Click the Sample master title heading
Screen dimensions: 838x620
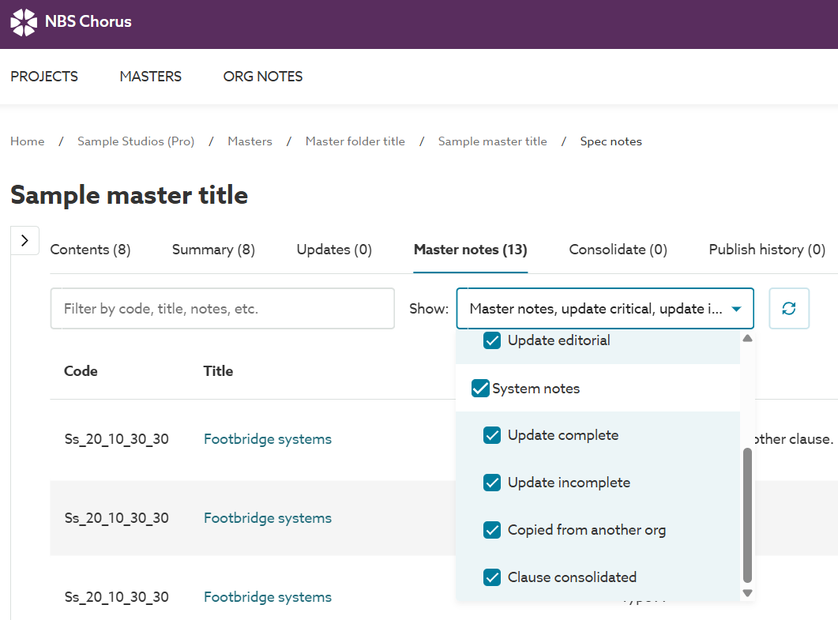pos(129,194)
